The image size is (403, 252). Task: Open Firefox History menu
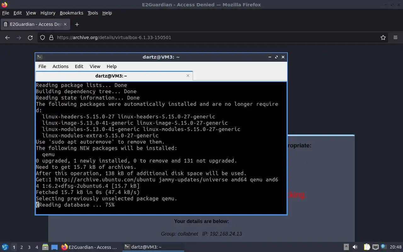pos(48,13)
